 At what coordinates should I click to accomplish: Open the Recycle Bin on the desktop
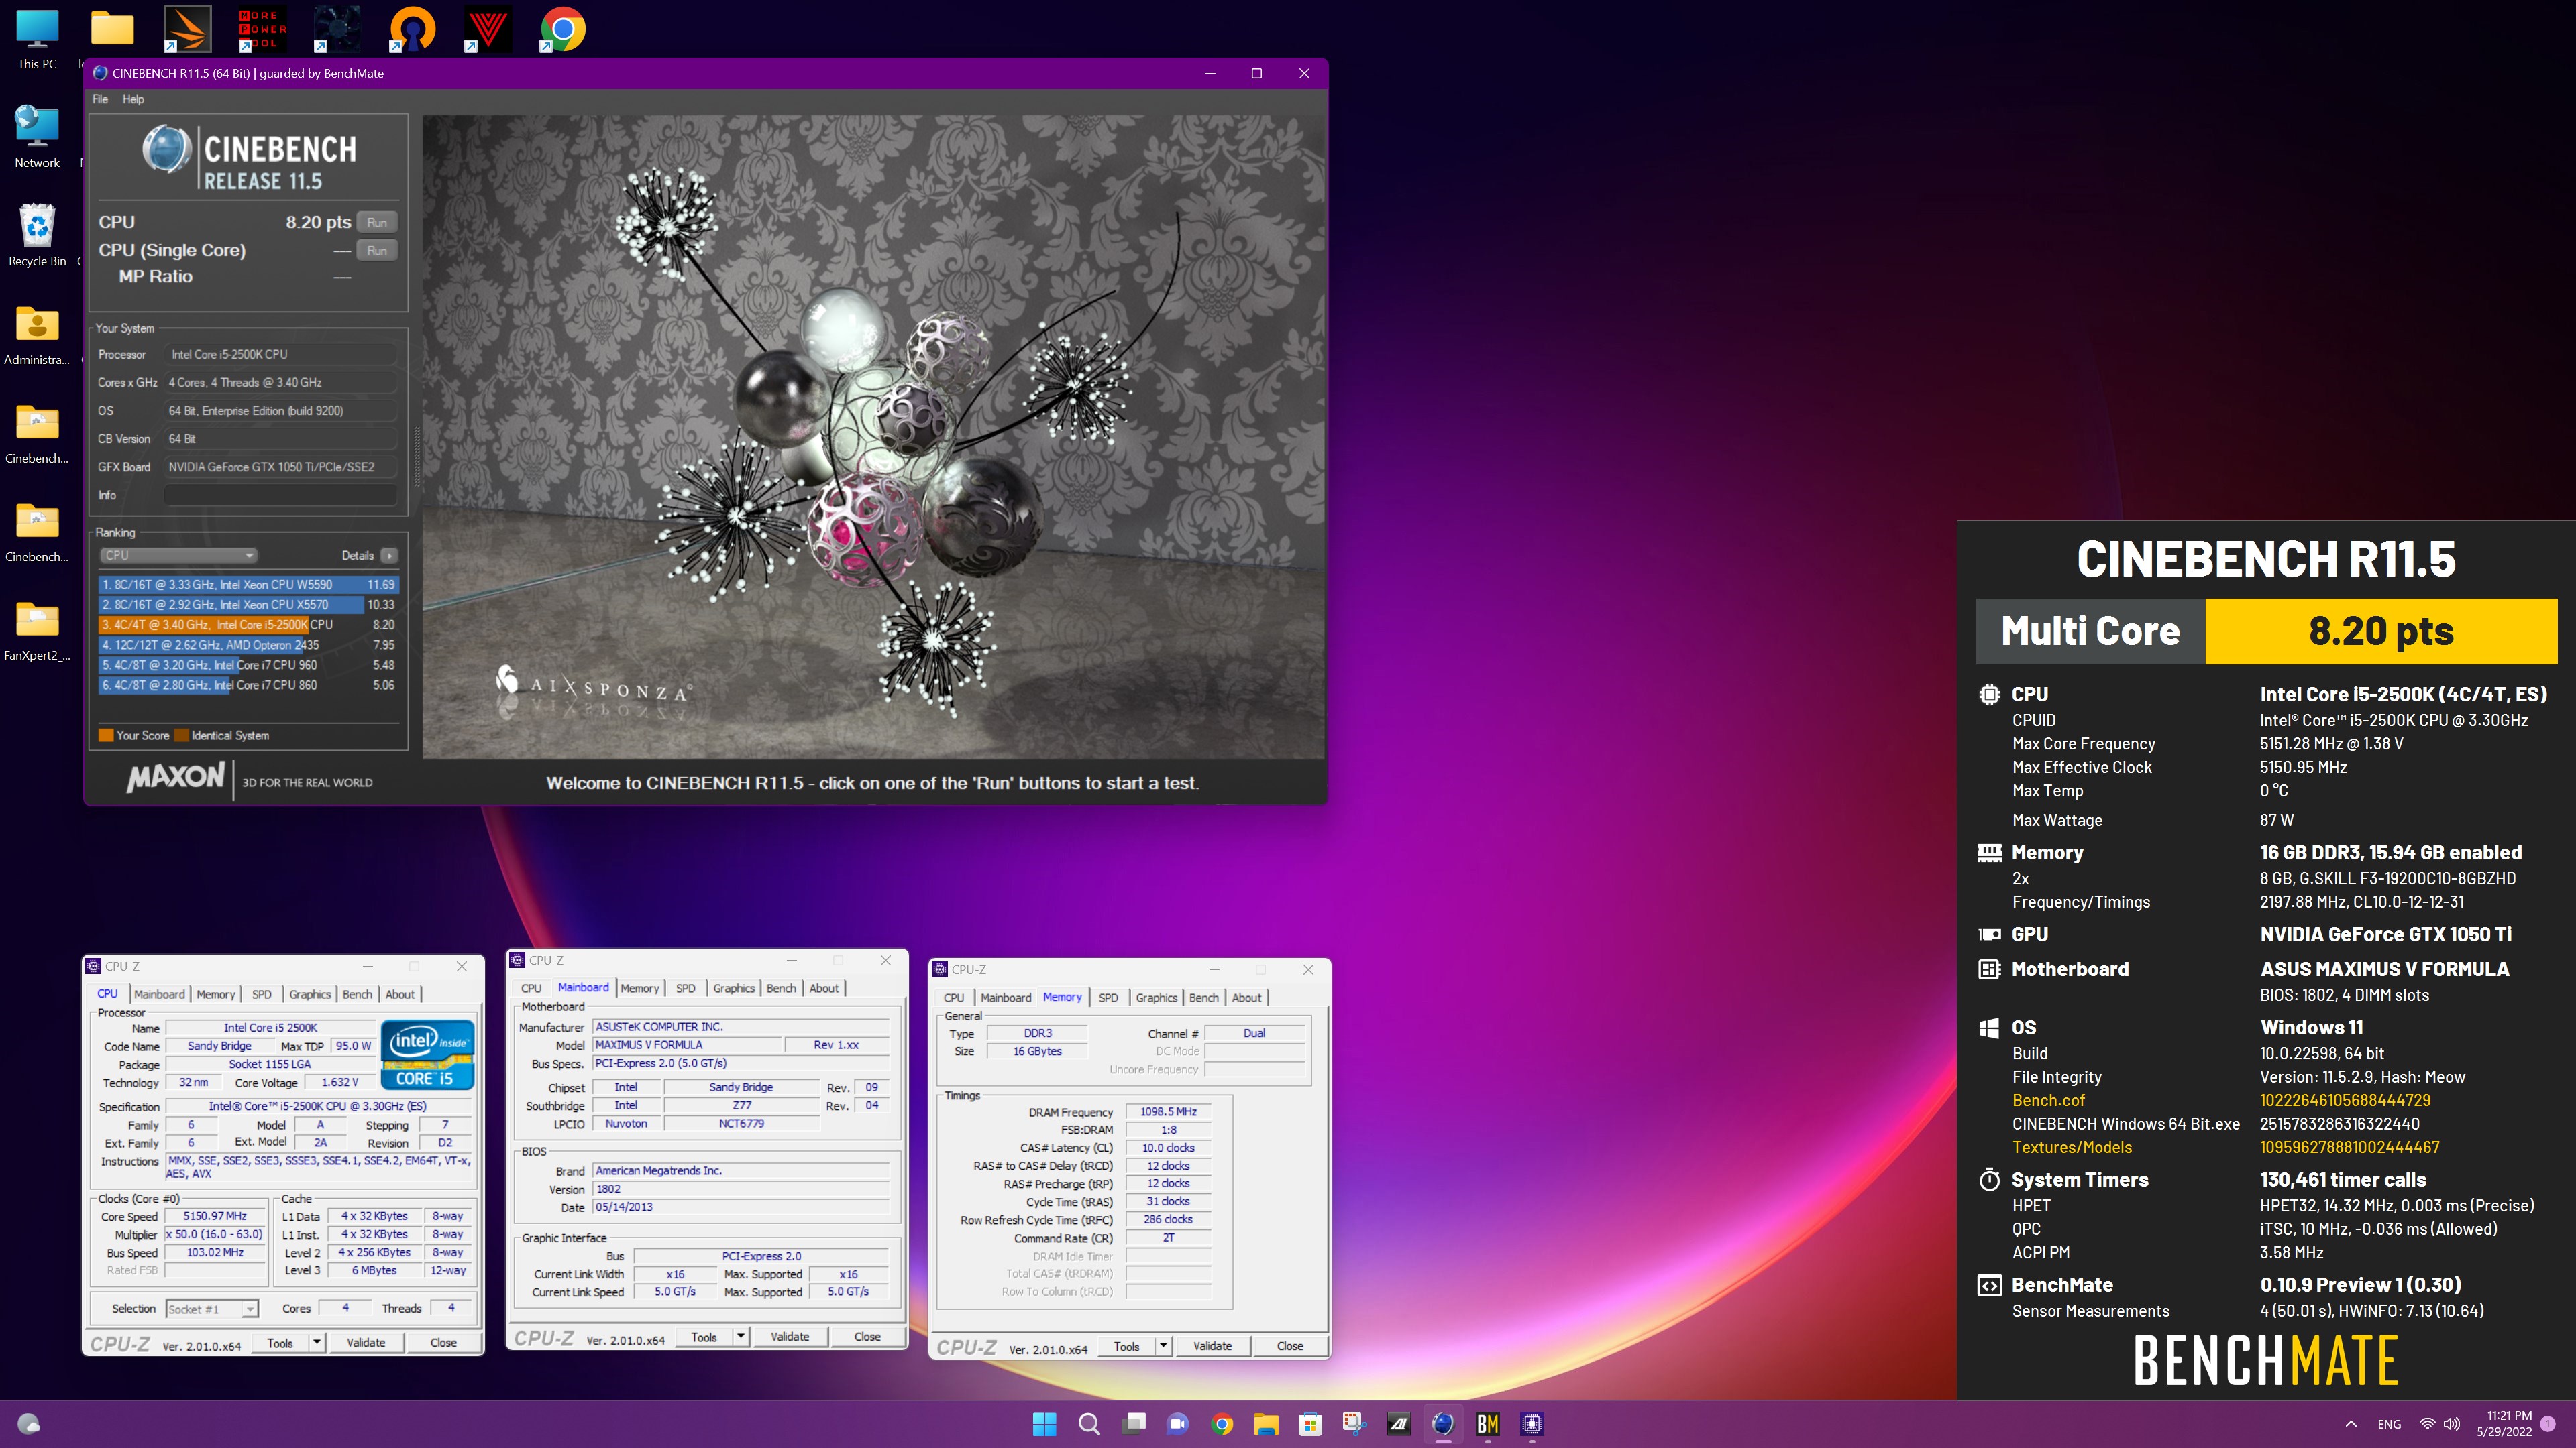click(37, 236)
